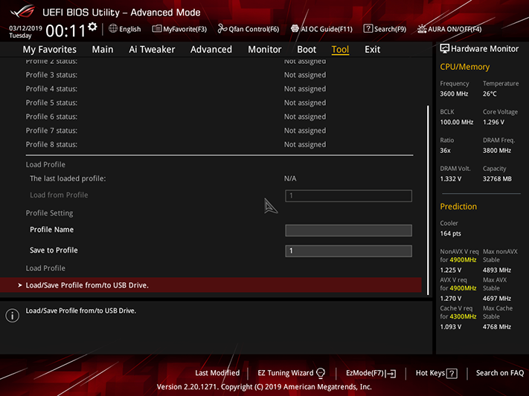The height and width of the screenshot is (396, 529).
Task: Open Qfan Control fan icon
Action: click(x=222, y=29)
